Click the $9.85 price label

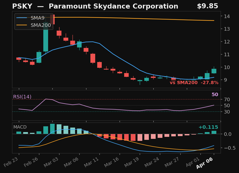pos(208,6)
